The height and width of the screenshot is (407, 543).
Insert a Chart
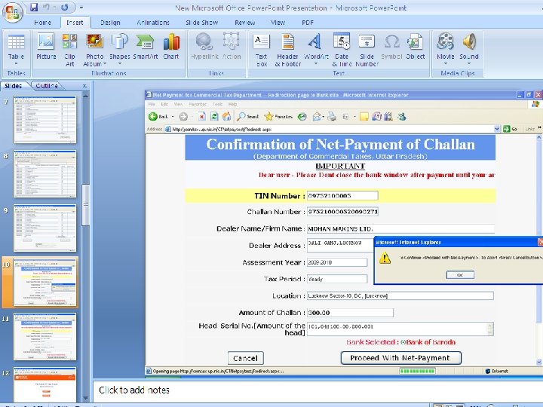coord(171,47)
